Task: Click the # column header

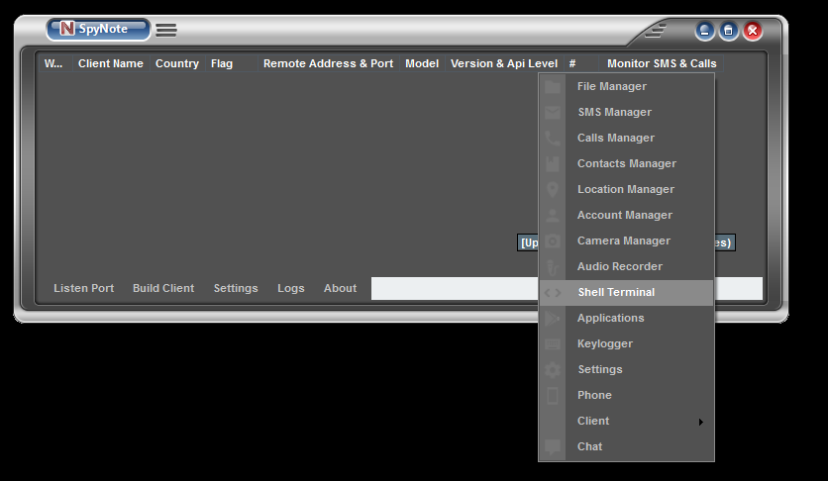Action: point(580,63)
